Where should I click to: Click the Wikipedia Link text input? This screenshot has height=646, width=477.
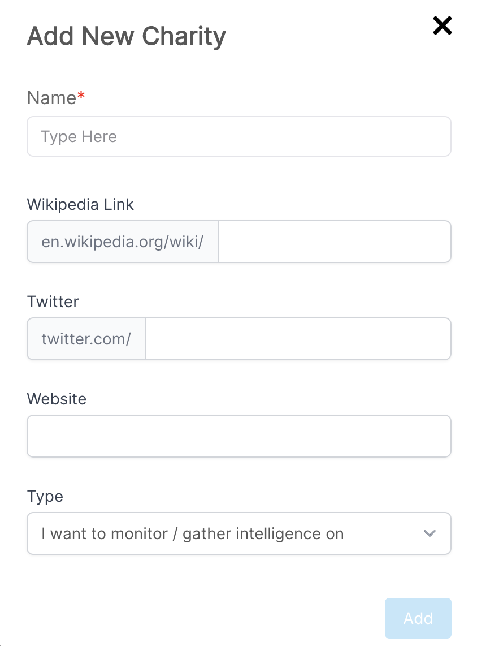click(334, 242)
